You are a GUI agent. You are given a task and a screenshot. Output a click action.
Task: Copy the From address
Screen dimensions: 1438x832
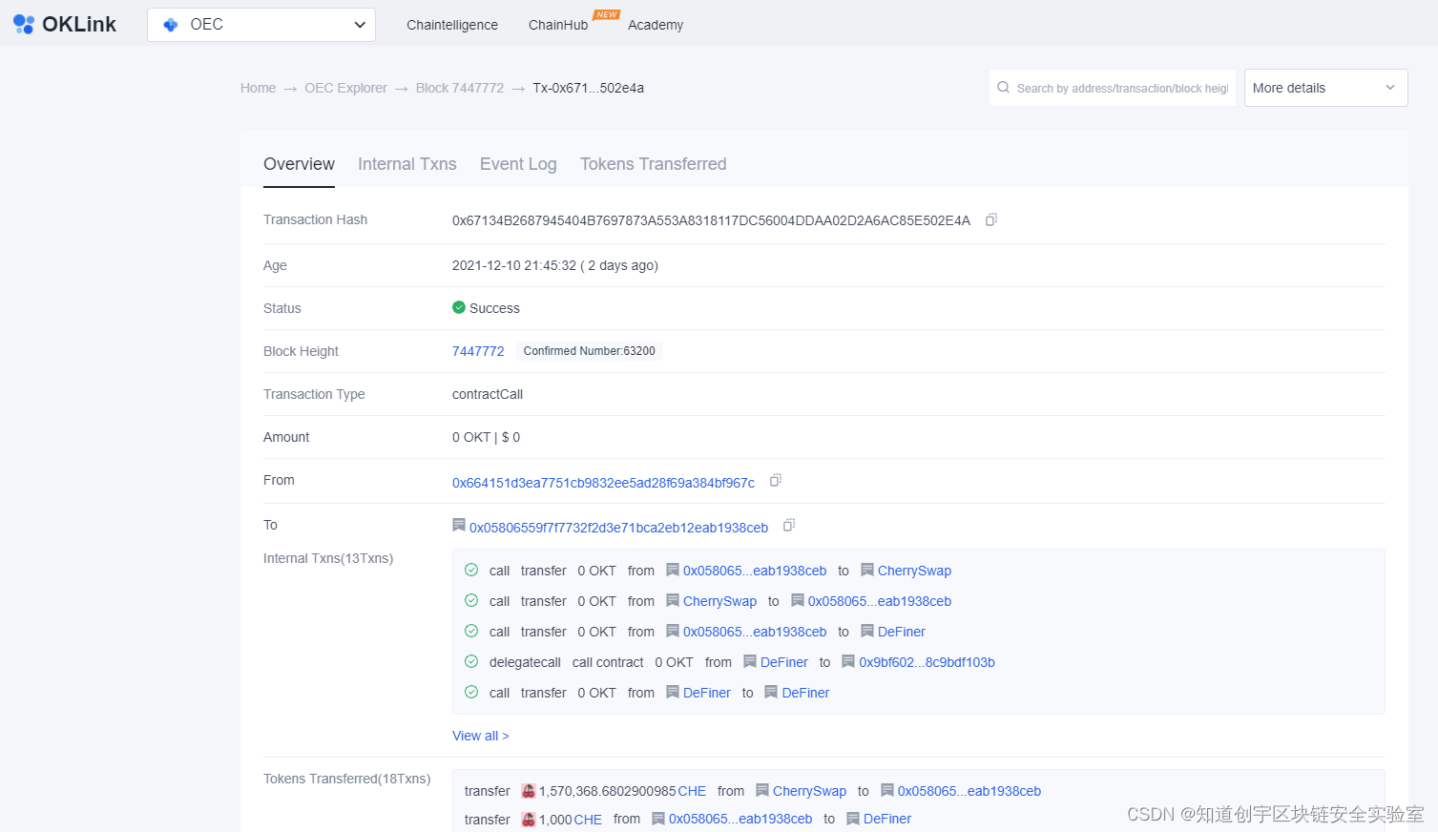pyautogui.click(x=776, y=480)
